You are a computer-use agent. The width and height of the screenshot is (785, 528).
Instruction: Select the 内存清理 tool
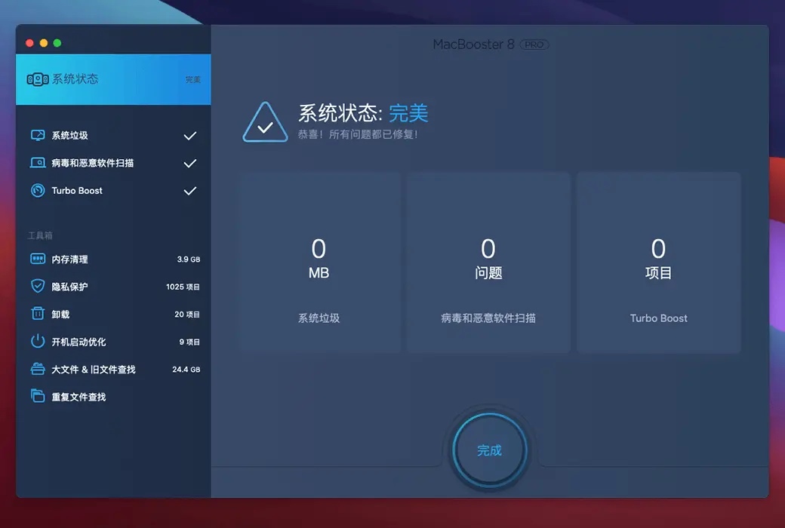coord(113,259)
